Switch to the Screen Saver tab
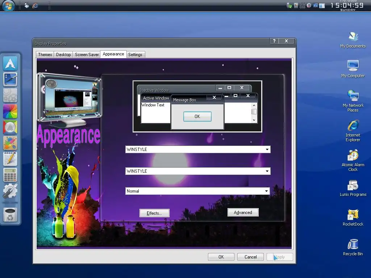Screen dimensions: 371x278 coord(87,55)
